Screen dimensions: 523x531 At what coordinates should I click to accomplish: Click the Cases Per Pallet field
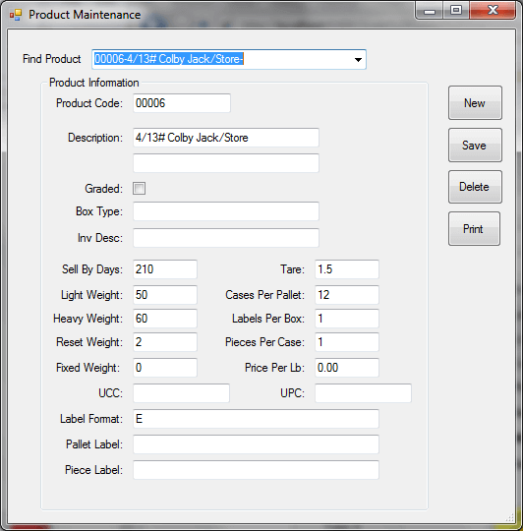pyautogui.click(x=347, y=295)
